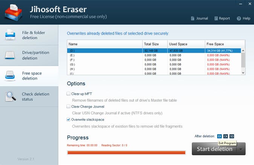Image resolution: width=254 pixels, height=165 pixels.
Task: Uncheck the Overwrite slackspace option
Action: click(x=69, y=120)
